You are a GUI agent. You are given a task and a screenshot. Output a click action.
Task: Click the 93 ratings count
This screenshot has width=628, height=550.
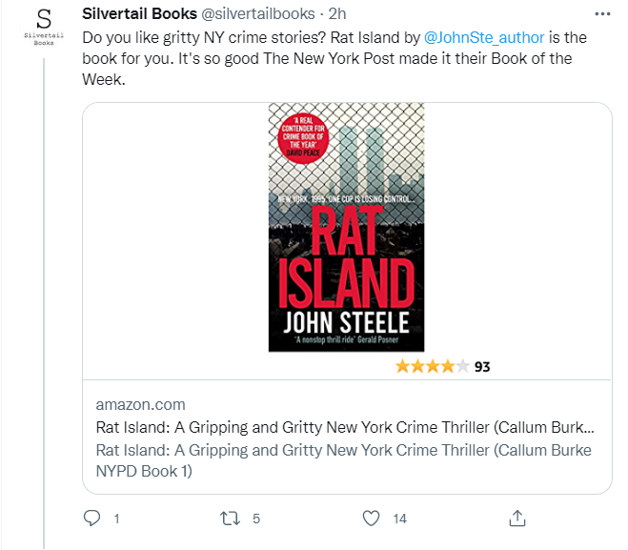click(x=482, y=366)
